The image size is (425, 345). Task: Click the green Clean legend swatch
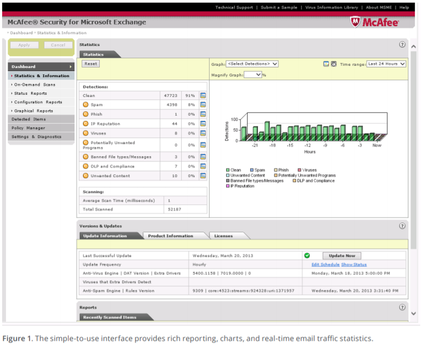[x=228, y=170]
